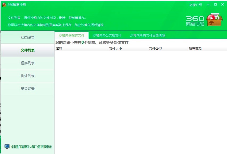Click the 创建"隔离沙箱"桌面图标 text link
This screenshot has width=227, height=154.
31,147
